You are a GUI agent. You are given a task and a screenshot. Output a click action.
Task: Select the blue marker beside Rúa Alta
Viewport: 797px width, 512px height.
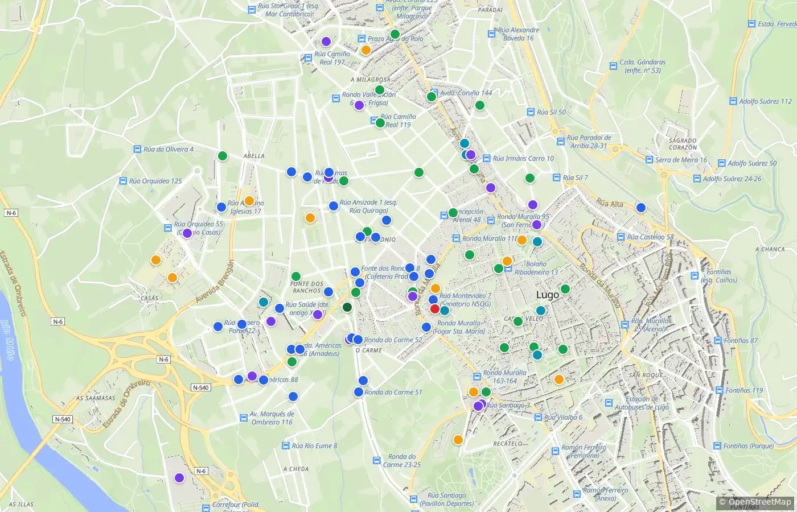click(641, 208)
